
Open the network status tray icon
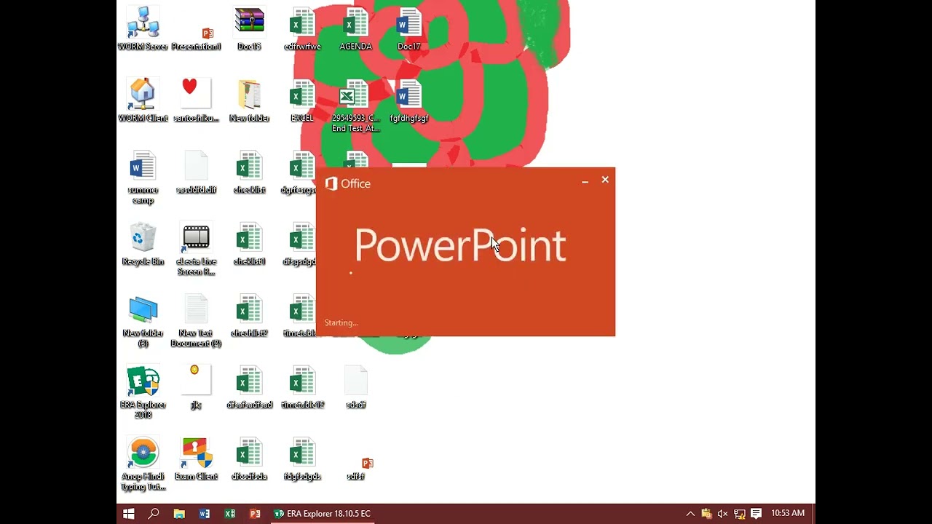(739, 514)
